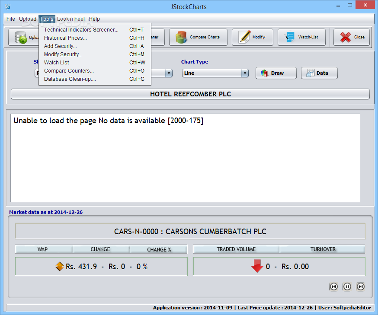Image resolution: width=378 pixels, height=315 pixels.
Task: Click the CHANGE % column header
Action: pos(159,249)
